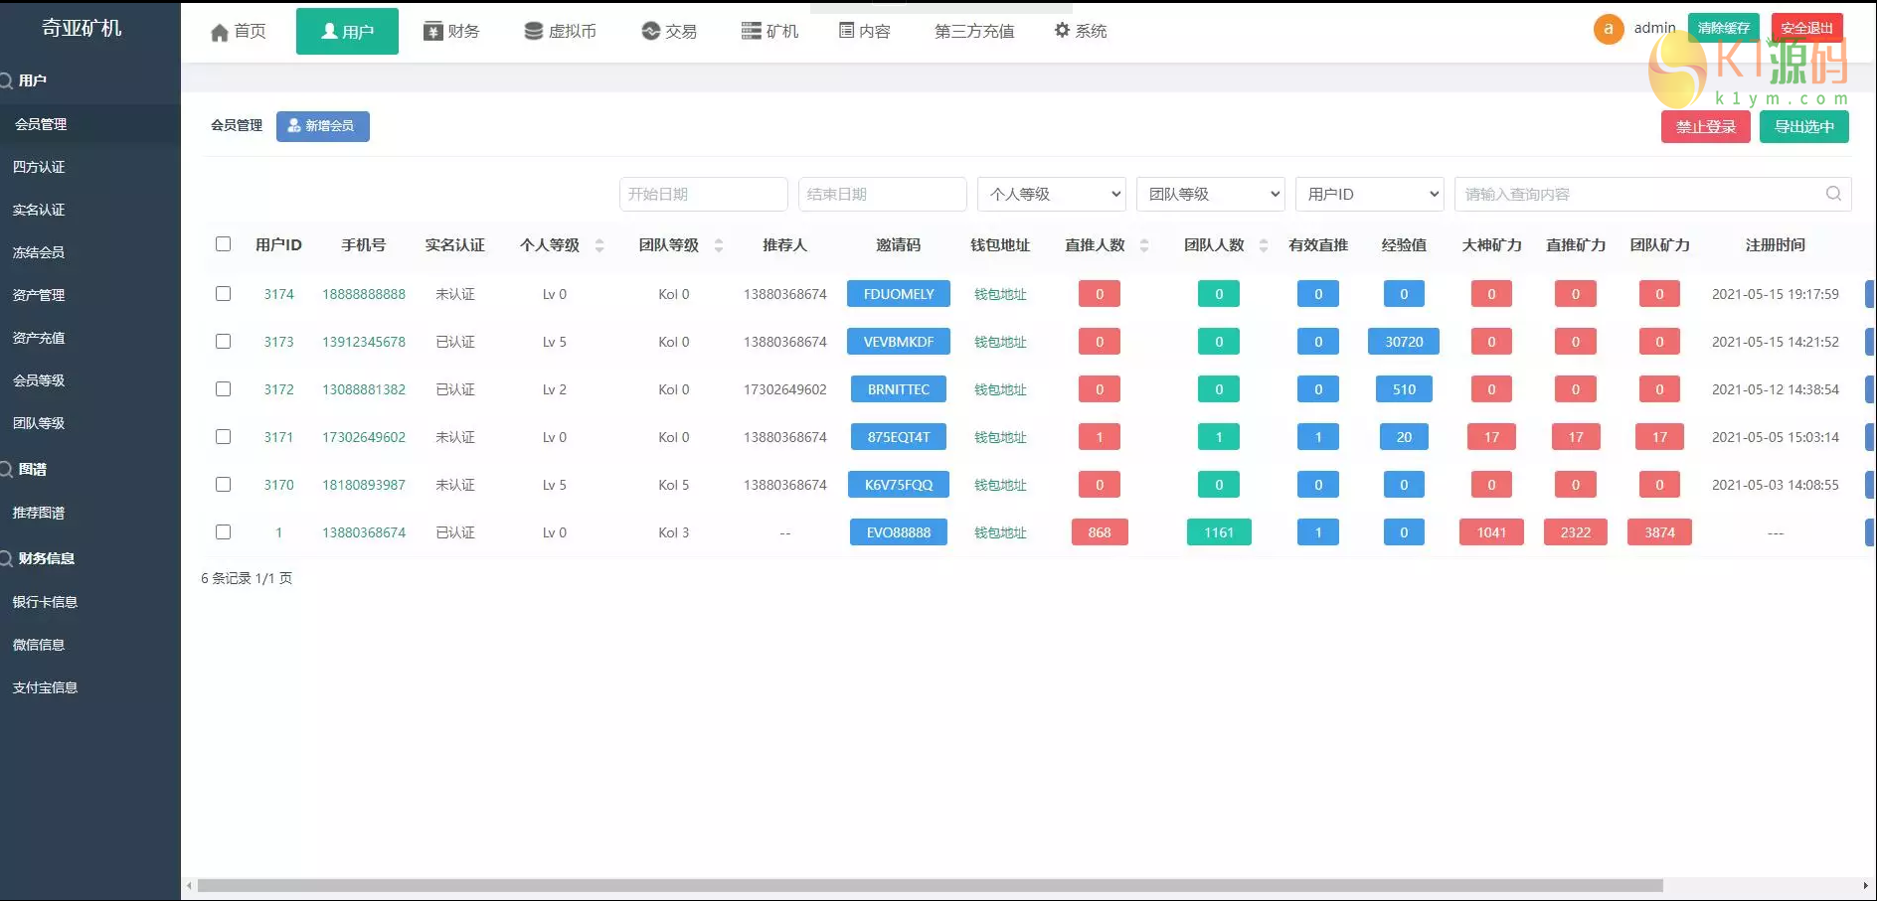Screen dimensions: 1877x901
Task: Click the virtual currency coins icon
Action: (x=534, y=32)
